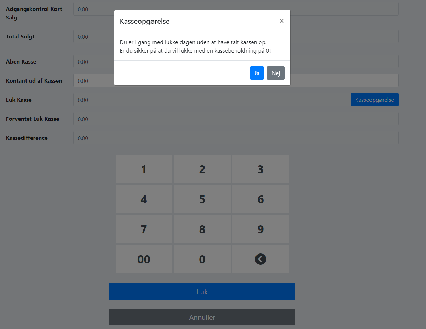Screen dimensions: 426x329
Task: Tap keypad digit 2
Action: click(202, 169)
